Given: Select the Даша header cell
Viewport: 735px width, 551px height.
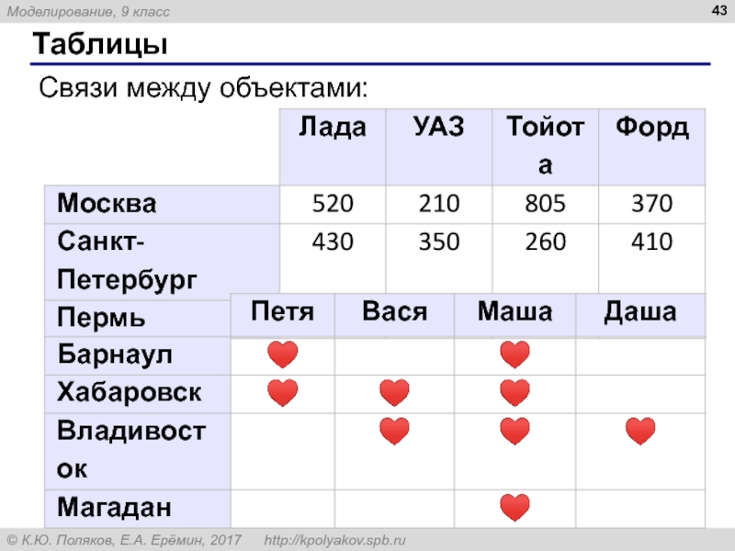Looking at the screenshot, I should coord(639,312).
